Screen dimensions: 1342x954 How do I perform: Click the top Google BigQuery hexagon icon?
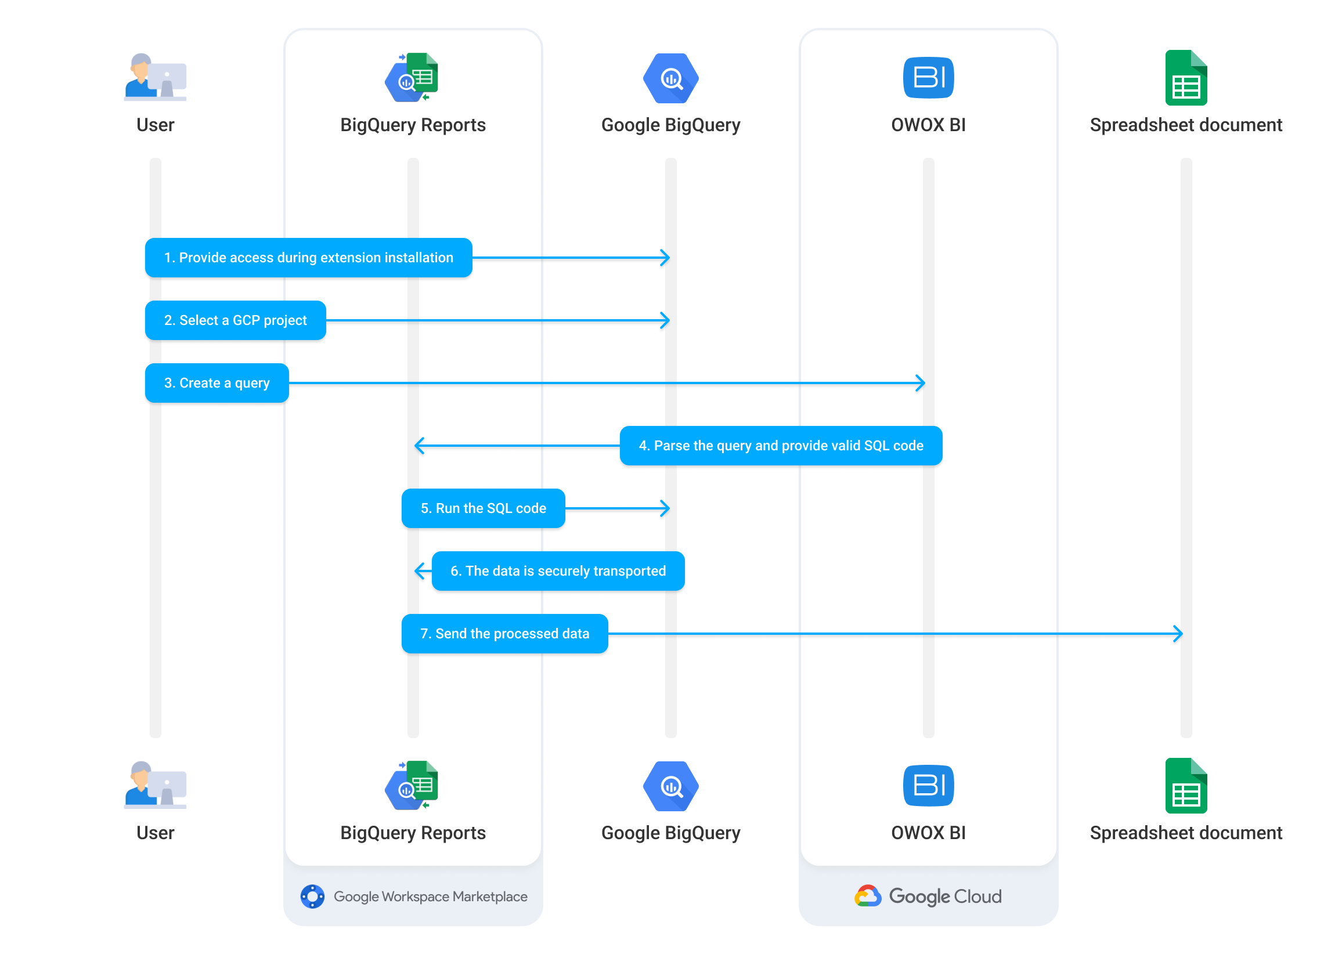[670, 78]
